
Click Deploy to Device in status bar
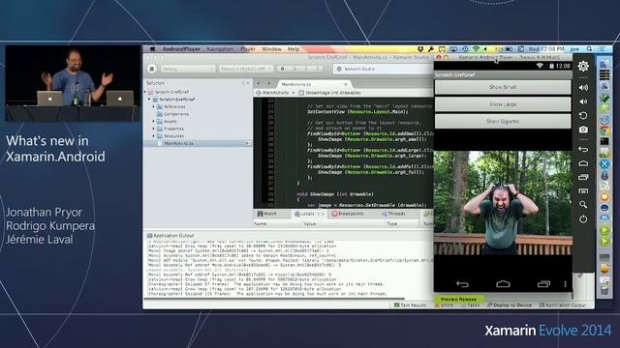pos(510,305)
